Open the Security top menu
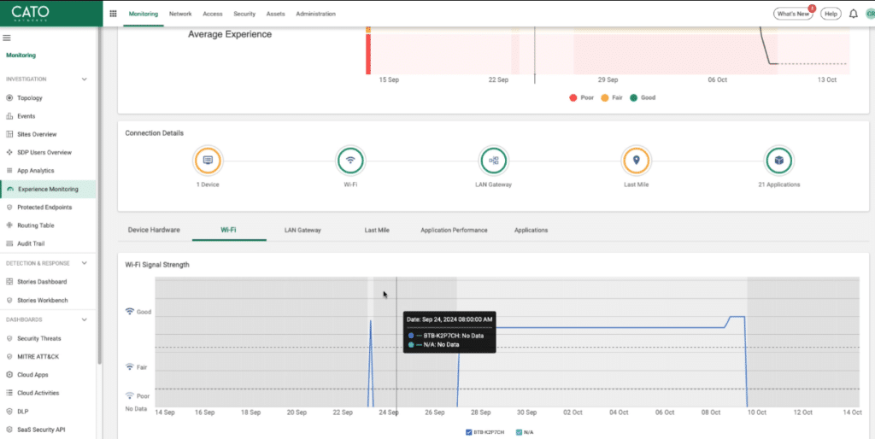The height and width of the screenshot is (439, 875). point(244,14)
